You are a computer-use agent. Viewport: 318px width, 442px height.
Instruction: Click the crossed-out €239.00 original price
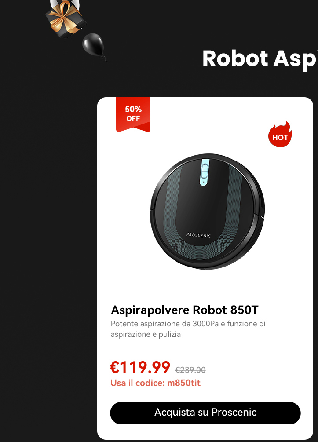[190, 370]
